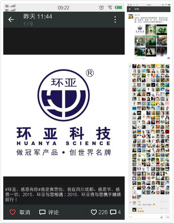Image resolution: width=174 pixels, height=223 pixels.
Task: Tap battery icon in right status bar
Action: (x=169, y=5)
